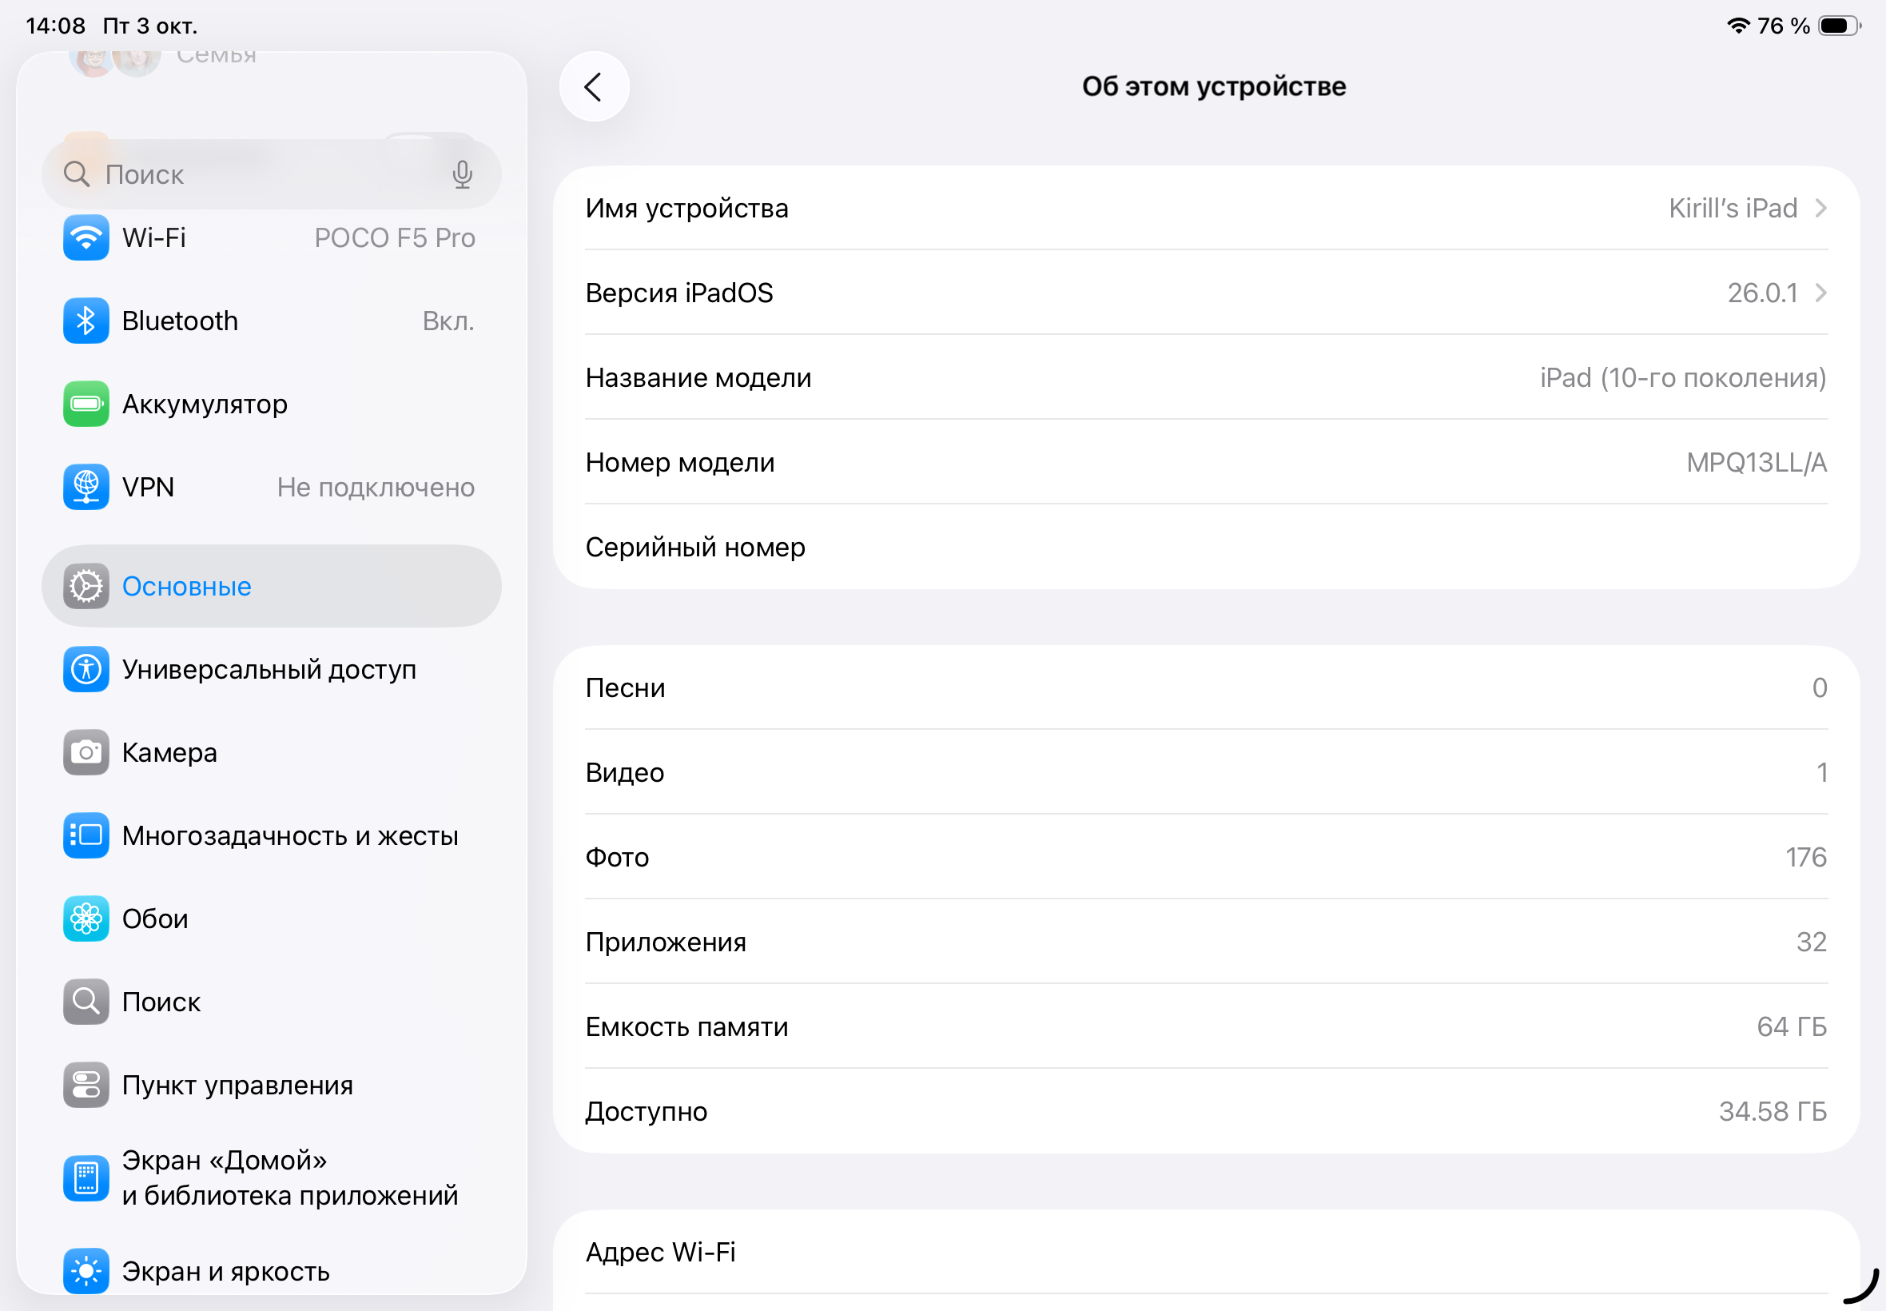The width and height of the screenshot is (1886, 1311).
Task: Open iPadOS version 26.0.1 chevron
Action: 1820,293
